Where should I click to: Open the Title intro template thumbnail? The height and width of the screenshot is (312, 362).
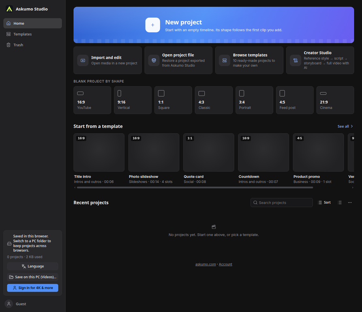(x=99, y=152)
